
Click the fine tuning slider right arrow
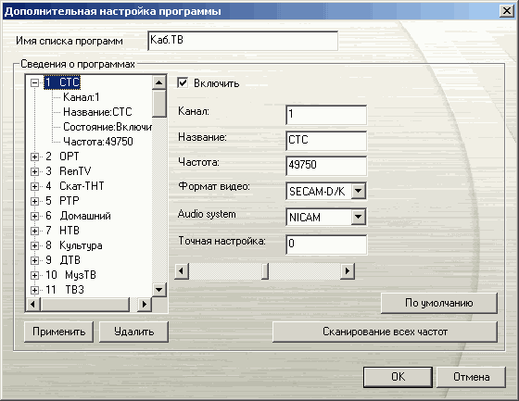coord(348,271)
